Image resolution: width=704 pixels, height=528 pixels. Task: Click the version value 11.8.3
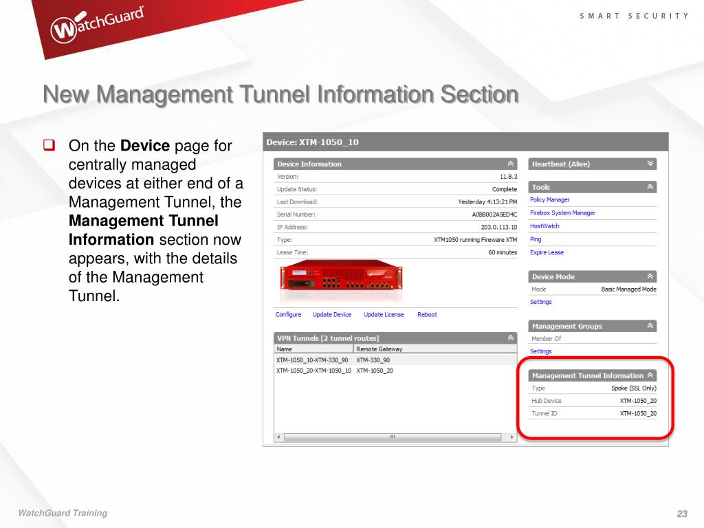click(x=508, y=177)
